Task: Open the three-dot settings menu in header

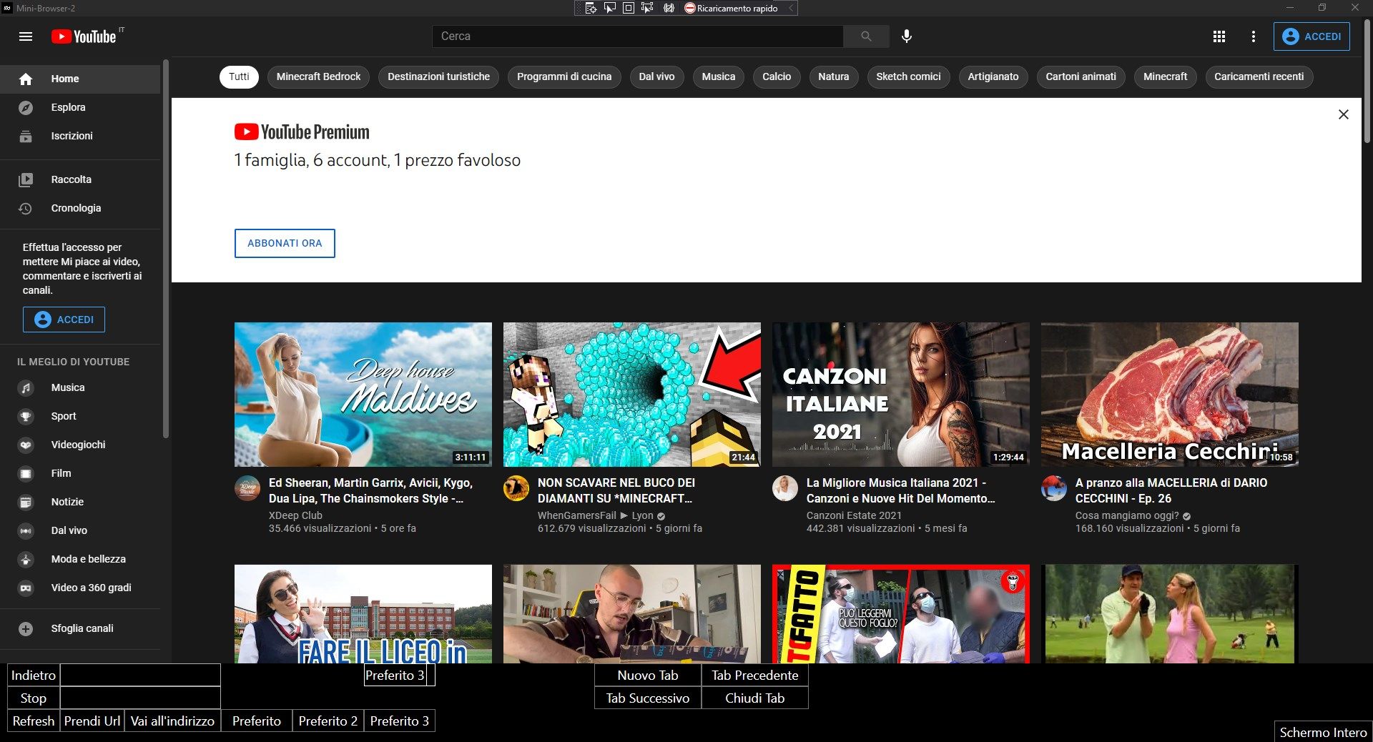Action: 1253,36
